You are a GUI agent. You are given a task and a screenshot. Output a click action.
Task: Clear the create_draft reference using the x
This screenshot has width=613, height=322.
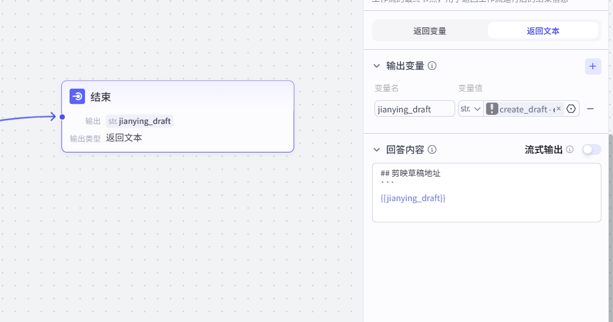tap(558, 109)
